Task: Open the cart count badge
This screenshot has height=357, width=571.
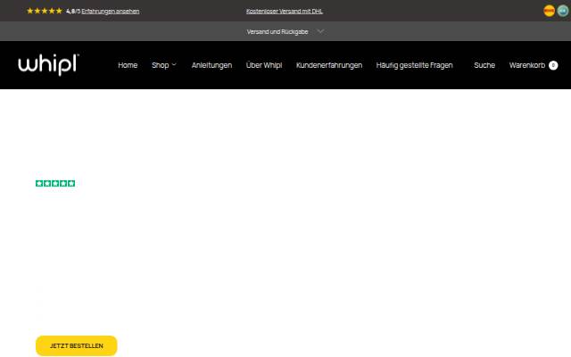Action: 553,65
